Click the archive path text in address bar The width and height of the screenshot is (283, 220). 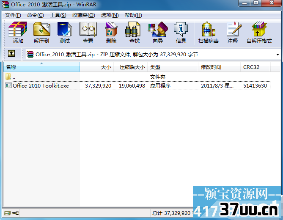117,54
